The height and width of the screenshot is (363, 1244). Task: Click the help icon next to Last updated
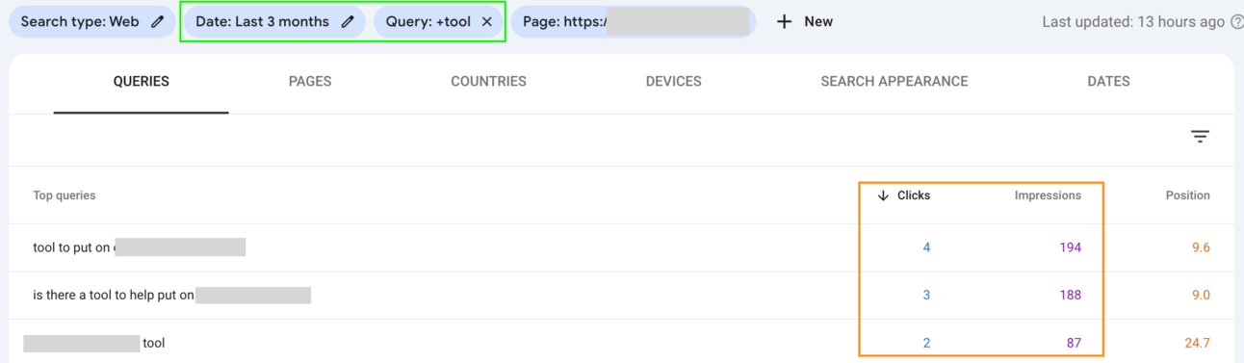[x=1237, y=21]
